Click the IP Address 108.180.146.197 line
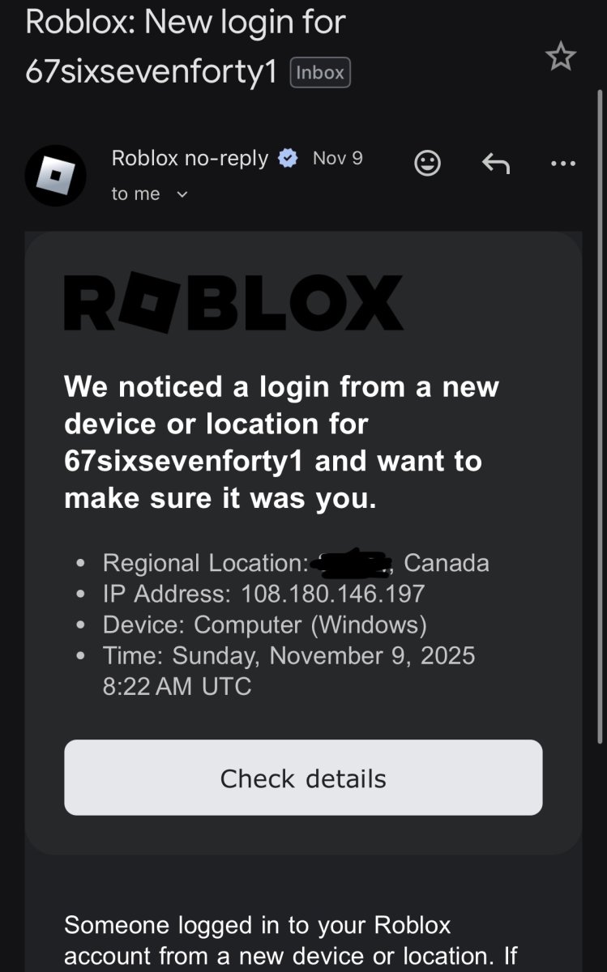The image size is (607, 972). tap(263, 594)
